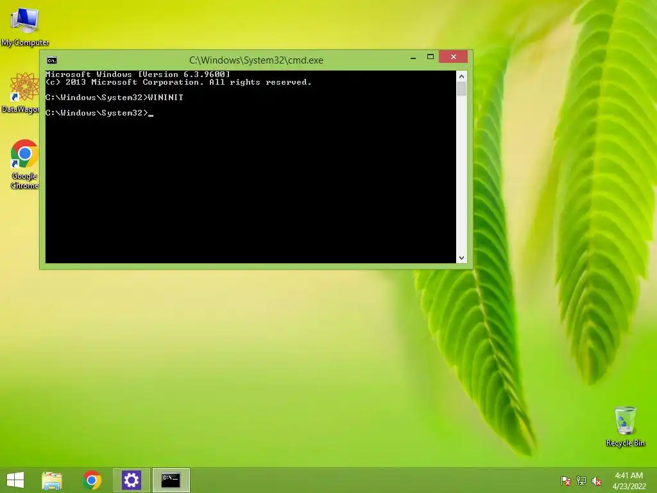Screen dimensions: 657x493
Task: Minimize the cmd.exe window
Action: 413,57
